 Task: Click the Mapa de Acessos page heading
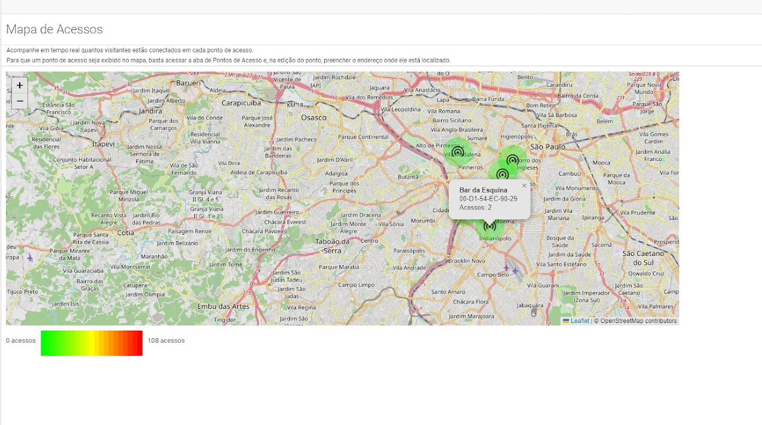pos(54,29)
